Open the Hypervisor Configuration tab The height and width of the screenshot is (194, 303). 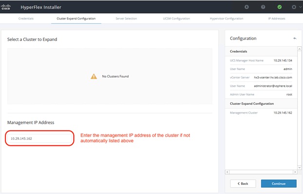(227, 19)
